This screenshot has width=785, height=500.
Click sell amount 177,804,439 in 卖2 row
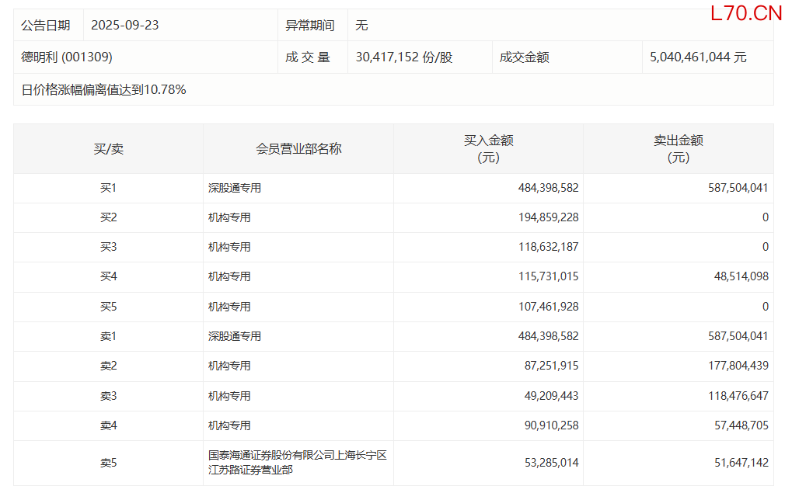click(734, 366)
